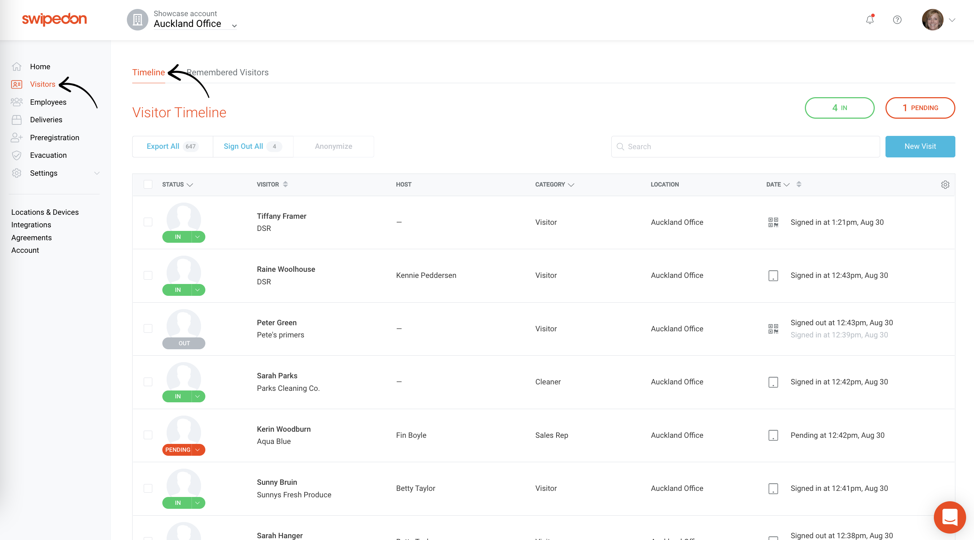Click the New Visit button
974x540 pixels.
click(x=920, y=146)
